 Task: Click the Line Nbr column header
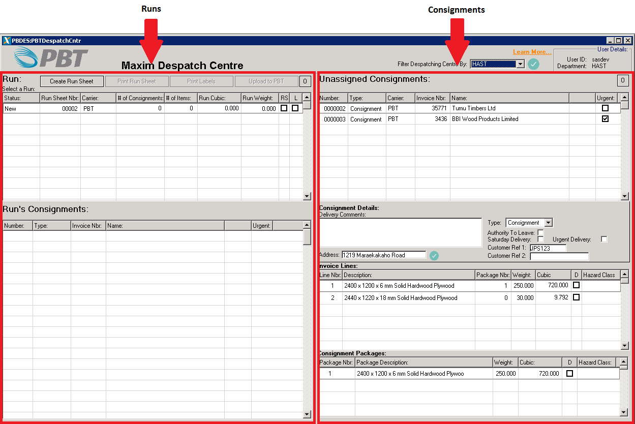(x=330, y=275)
